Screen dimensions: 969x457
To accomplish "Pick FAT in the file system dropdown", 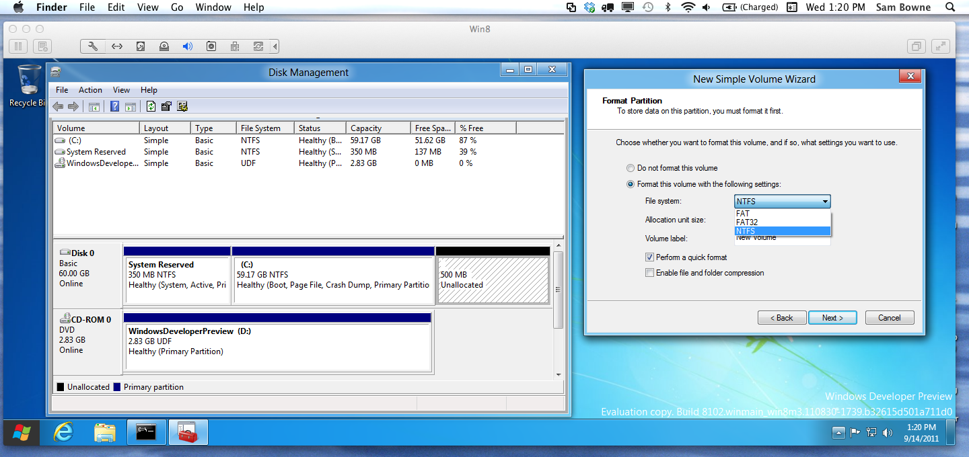I will coord(743,214).
